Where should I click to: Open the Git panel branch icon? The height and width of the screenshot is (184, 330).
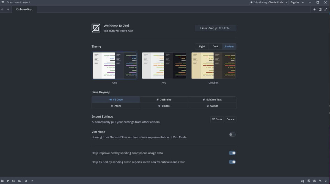tap(8, 181)
